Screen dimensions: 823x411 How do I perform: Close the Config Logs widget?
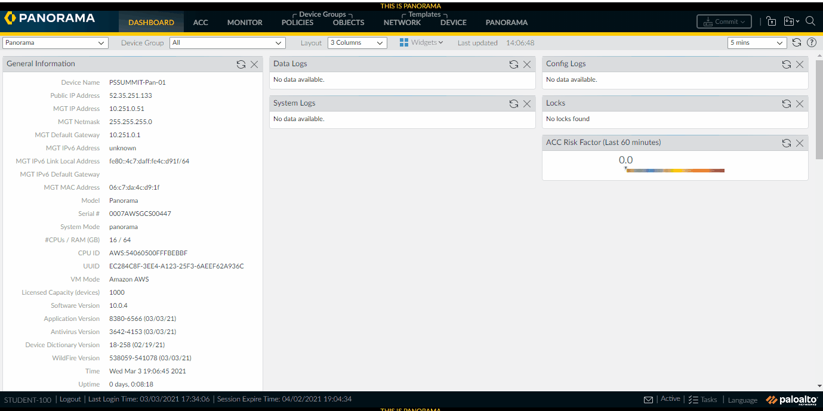click(x=800, y=64)
